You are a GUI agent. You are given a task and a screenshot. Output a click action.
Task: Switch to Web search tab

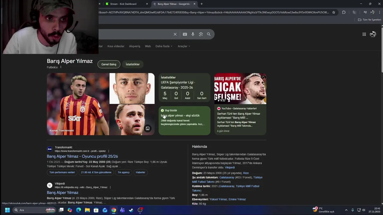click(148, 46)
